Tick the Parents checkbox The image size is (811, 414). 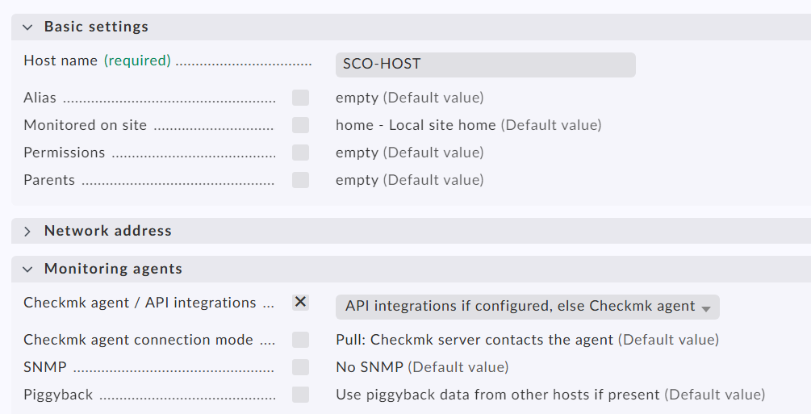[x=300, y=180]
